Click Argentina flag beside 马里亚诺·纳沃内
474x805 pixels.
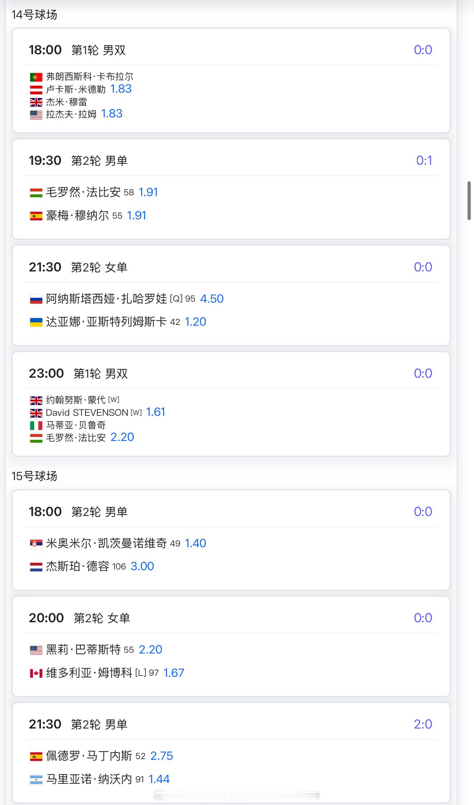pyautogui.click(x=36, y=780)
